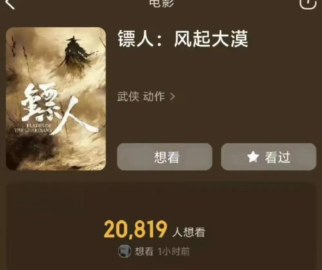Click the title 镖人：风起大漠
The width and height of the screenshot is (322, 270).
coord(183,39)
